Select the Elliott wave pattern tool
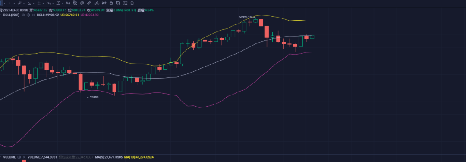 [48, 3]
